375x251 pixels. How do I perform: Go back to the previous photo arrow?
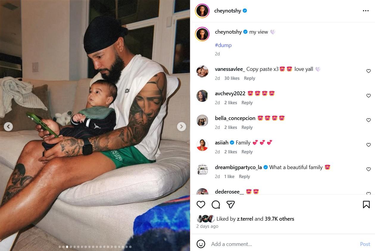8,127
